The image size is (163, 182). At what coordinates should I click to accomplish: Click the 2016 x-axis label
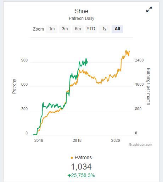(39, 140)
